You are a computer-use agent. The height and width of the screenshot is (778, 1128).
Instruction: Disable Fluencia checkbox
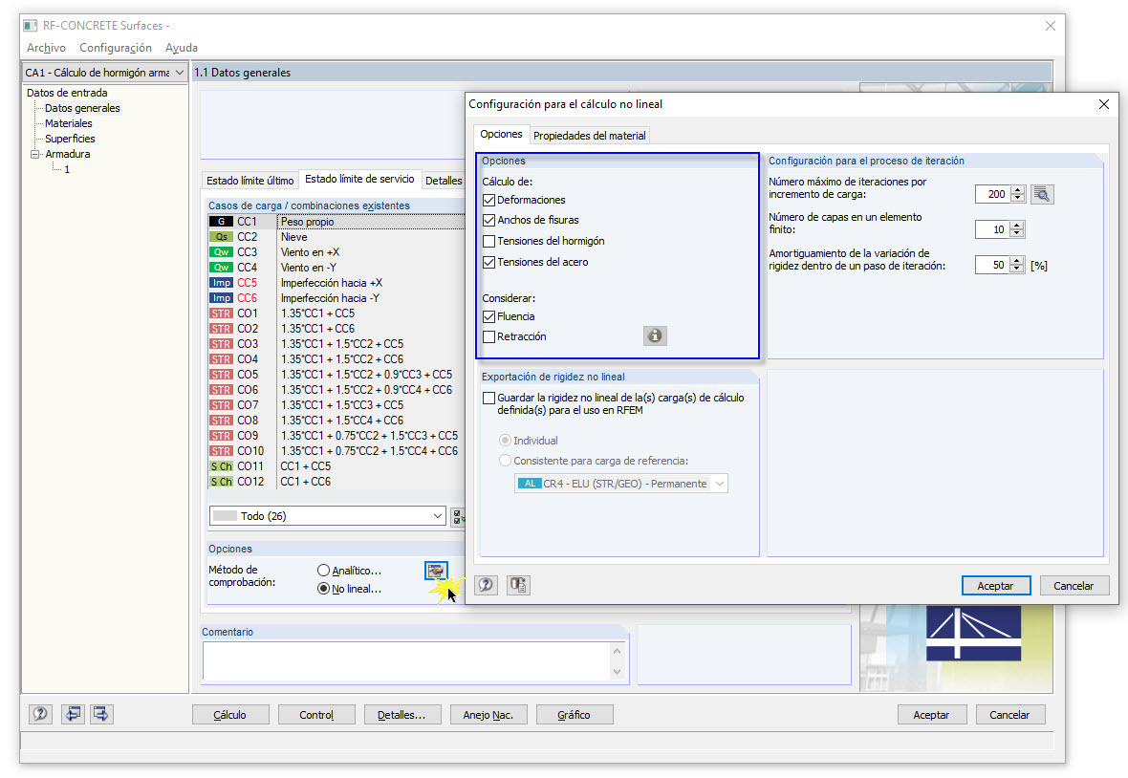[x=489, y=316]
